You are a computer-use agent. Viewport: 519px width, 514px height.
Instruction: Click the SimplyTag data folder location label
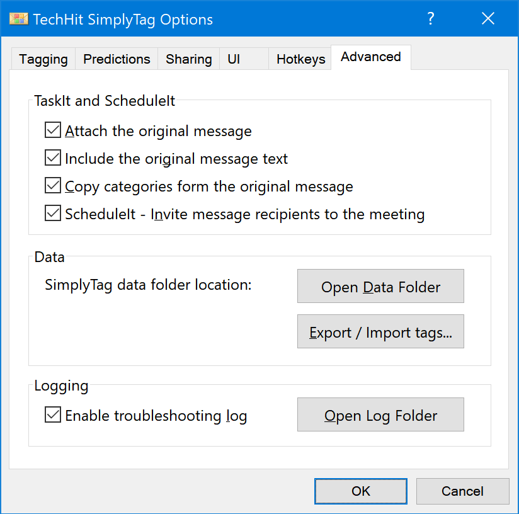(x=148, y=285)
